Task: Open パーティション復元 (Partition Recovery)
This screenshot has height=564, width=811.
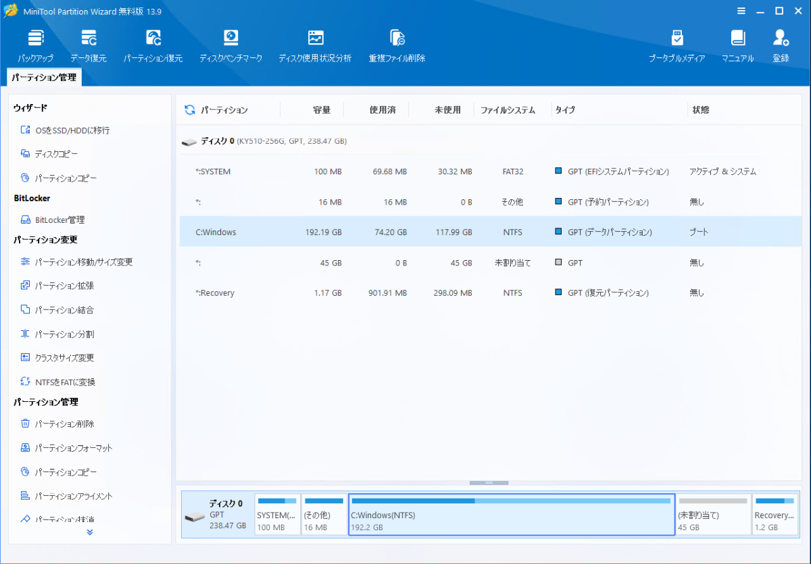Action: 153,46
